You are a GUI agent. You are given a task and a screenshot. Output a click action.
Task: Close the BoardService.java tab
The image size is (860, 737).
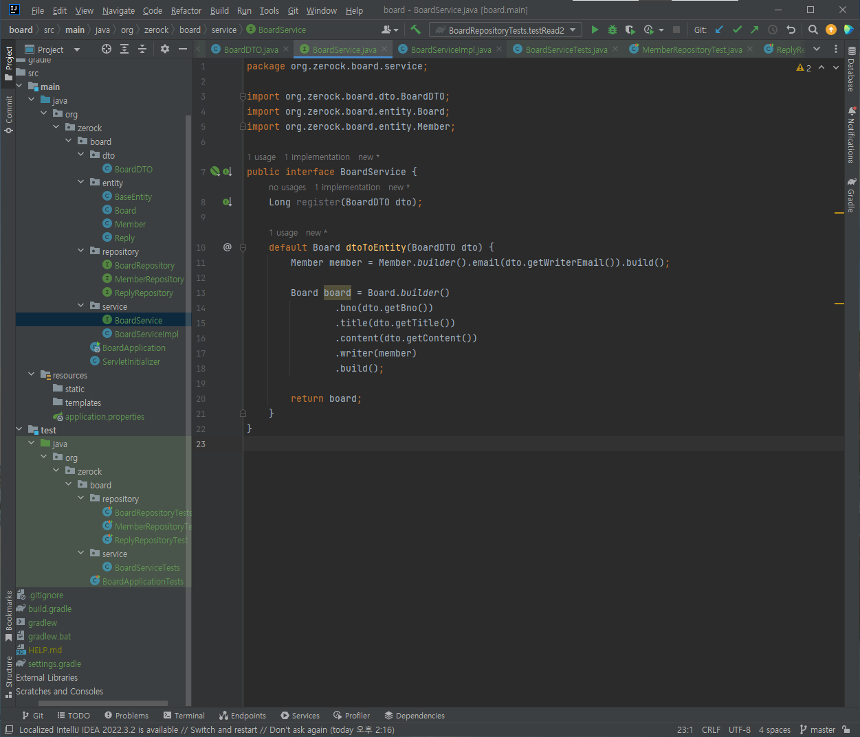coord(386,49)
